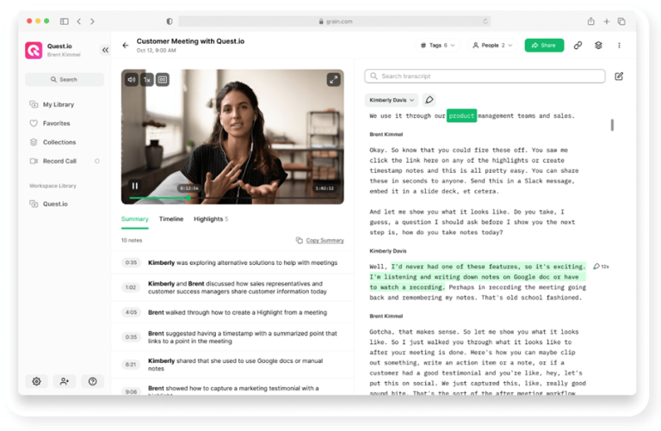Viewport: 661px width, 431px height.
Task: Switch to the Timeline tab
Action: coord(171,219)
